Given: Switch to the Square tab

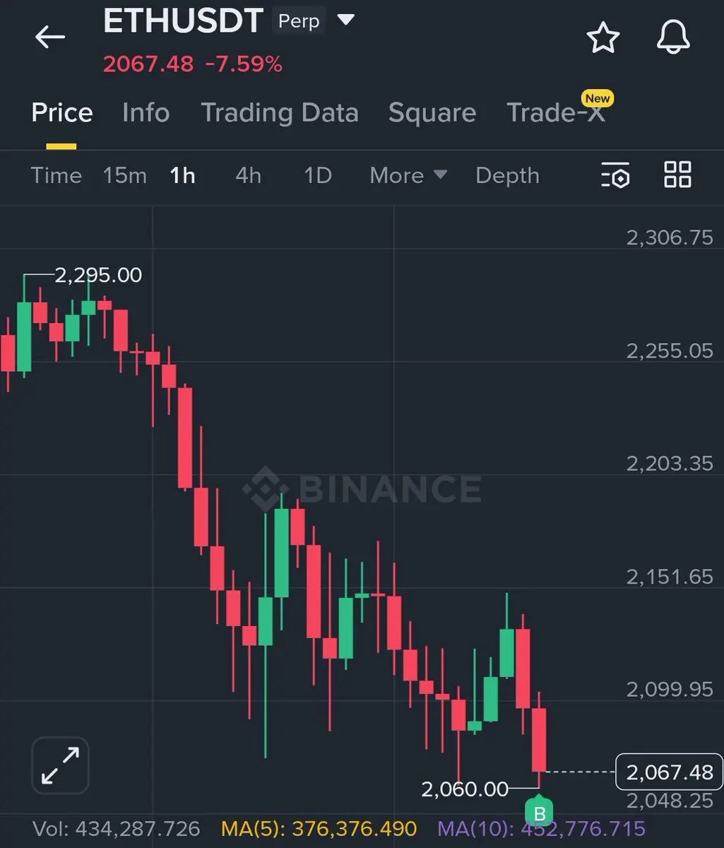Looking at the screenshot, I should (x=432, y=113).
